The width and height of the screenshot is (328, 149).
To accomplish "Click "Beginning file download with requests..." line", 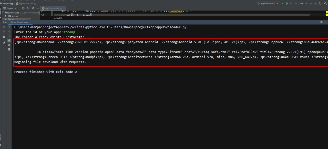I will click(x=52, y=62).
